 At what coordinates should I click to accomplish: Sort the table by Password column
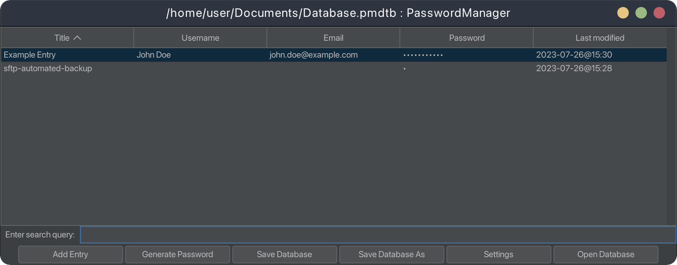point(467,38)
